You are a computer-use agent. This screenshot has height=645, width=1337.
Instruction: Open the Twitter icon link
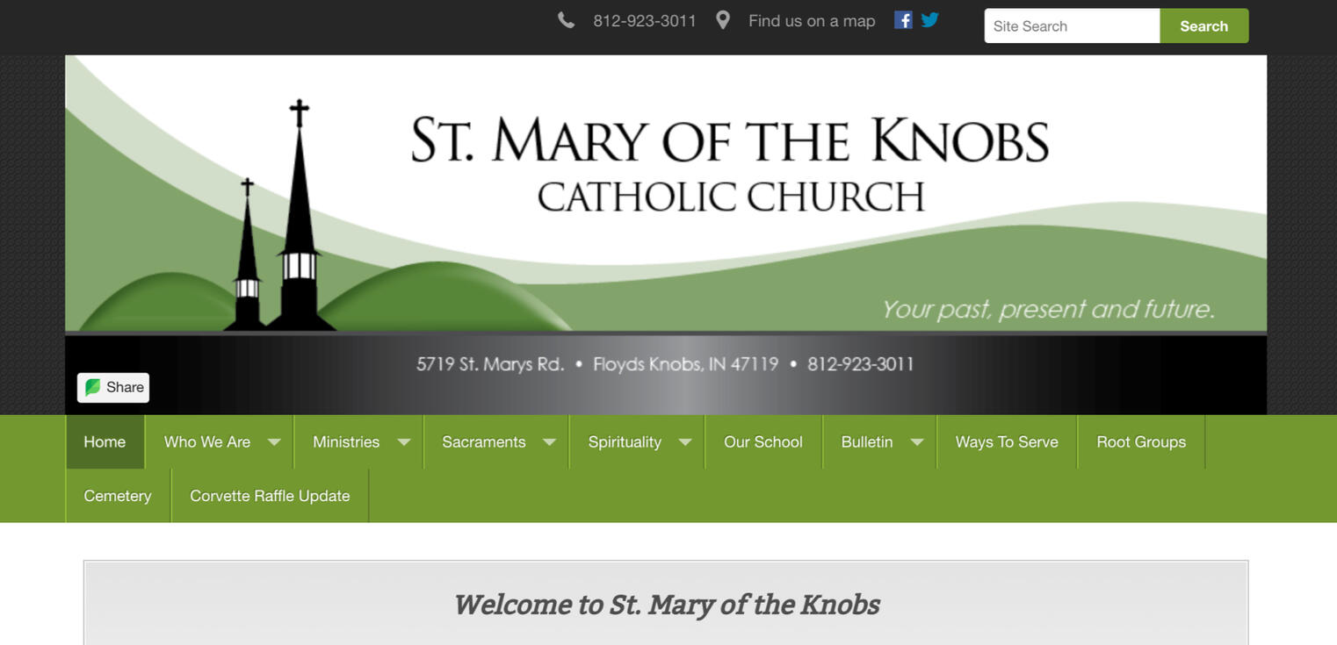[929, 19]
